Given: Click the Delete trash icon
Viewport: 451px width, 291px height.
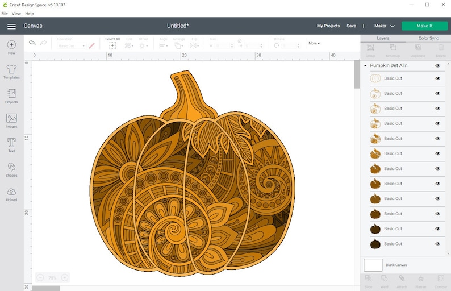Looking at the screenshot, I should (441, 47).
